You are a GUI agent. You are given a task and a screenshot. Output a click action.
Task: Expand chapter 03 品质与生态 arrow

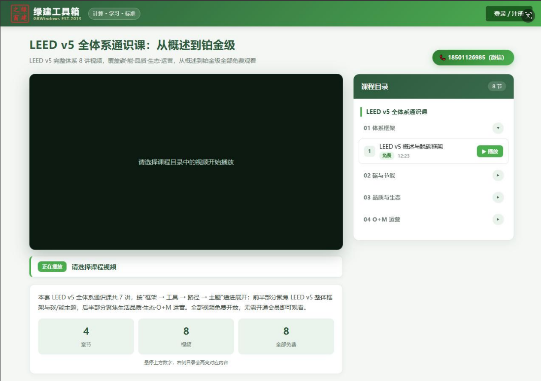point(498,197)
